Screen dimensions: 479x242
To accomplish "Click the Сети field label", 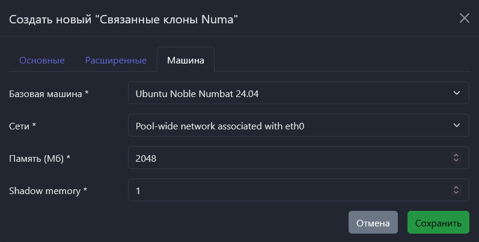I will (x=23, y=126).
